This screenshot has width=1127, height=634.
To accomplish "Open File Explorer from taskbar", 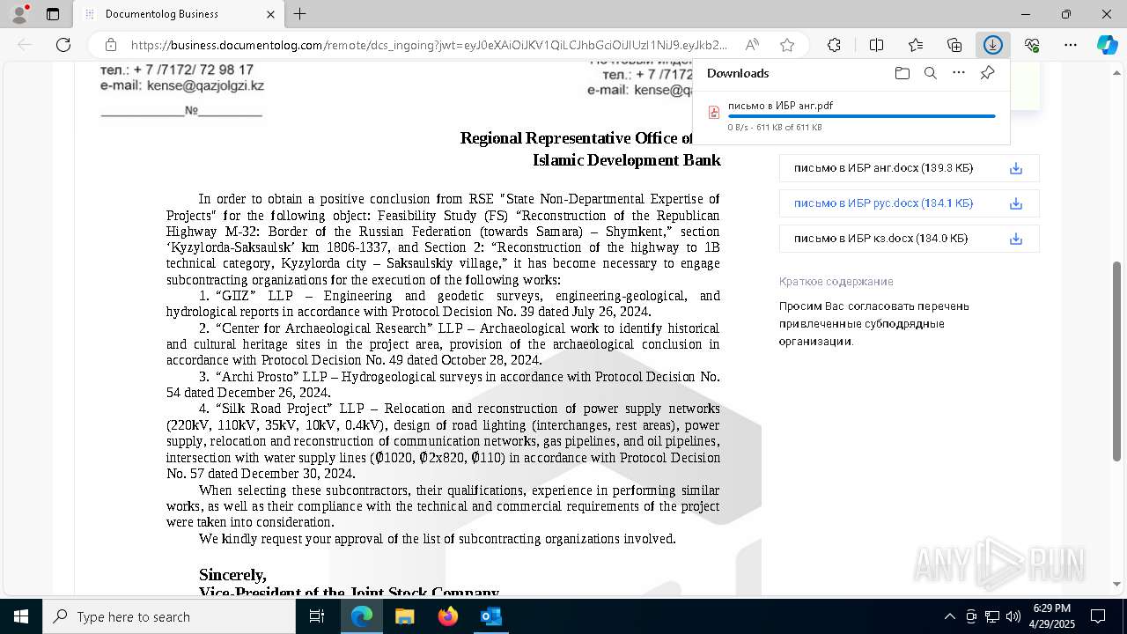I will coord(404,616).
